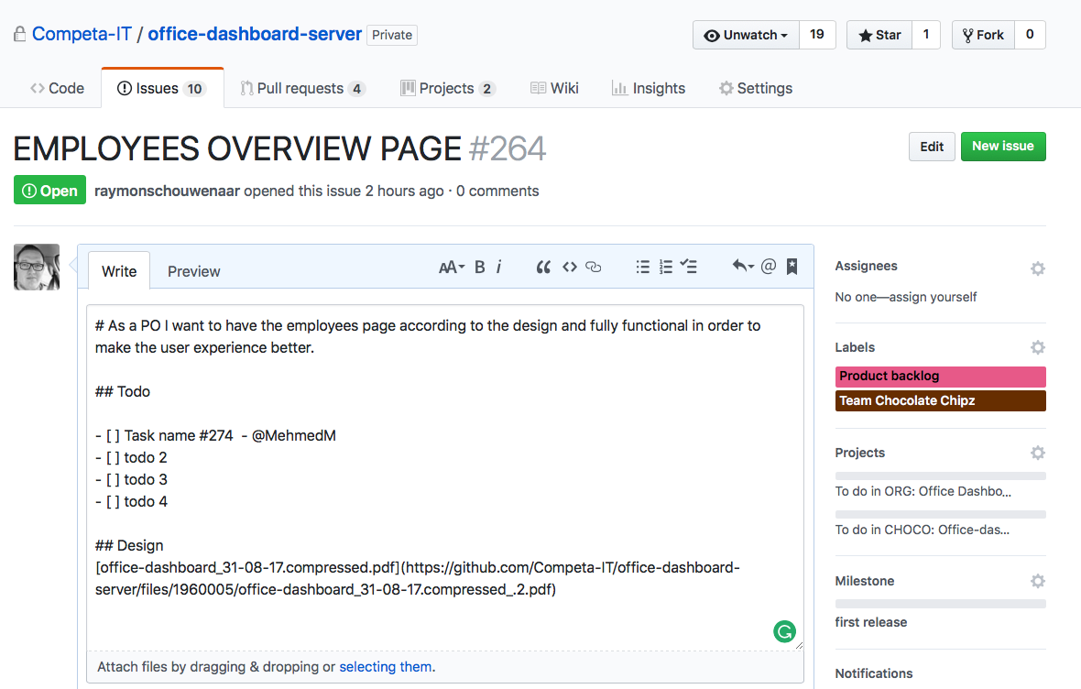The image size is (1081, 689).
Task: Open the Insights tab
Action: [649, 88]
